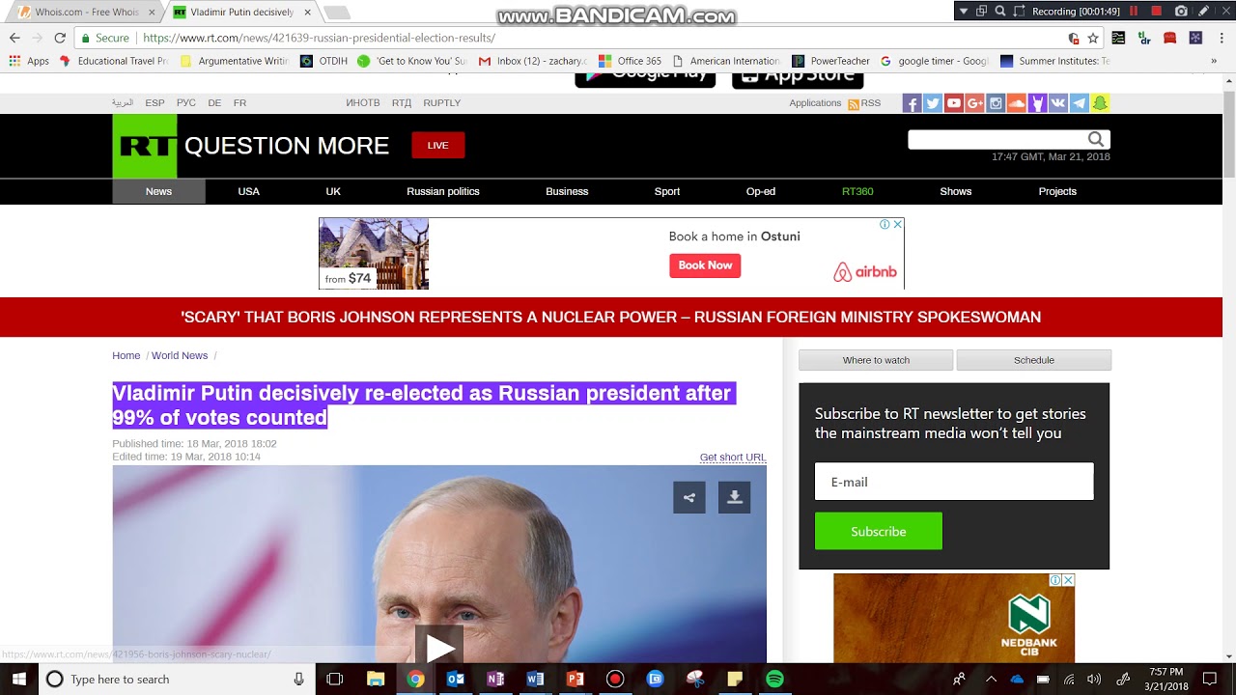This screenshot has height=695, width=1236.
Task: Click the site search magnifier icon
Action: click(1096, 139)
